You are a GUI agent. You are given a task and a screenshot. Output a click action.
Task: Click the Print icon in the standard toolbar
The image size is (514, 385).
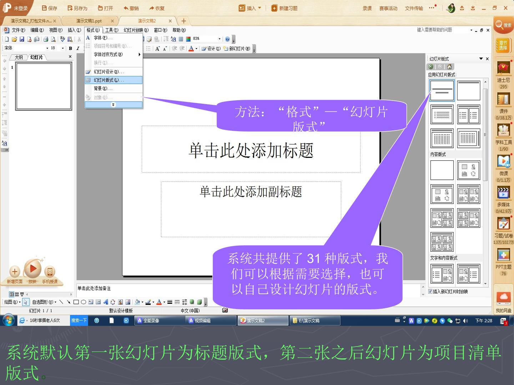(46, 39)
